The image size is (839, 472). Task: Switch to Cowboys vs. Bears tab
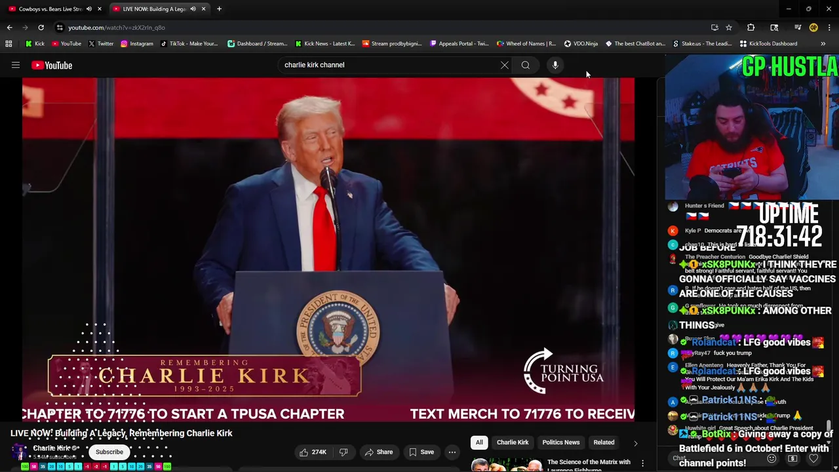[50, 9]
